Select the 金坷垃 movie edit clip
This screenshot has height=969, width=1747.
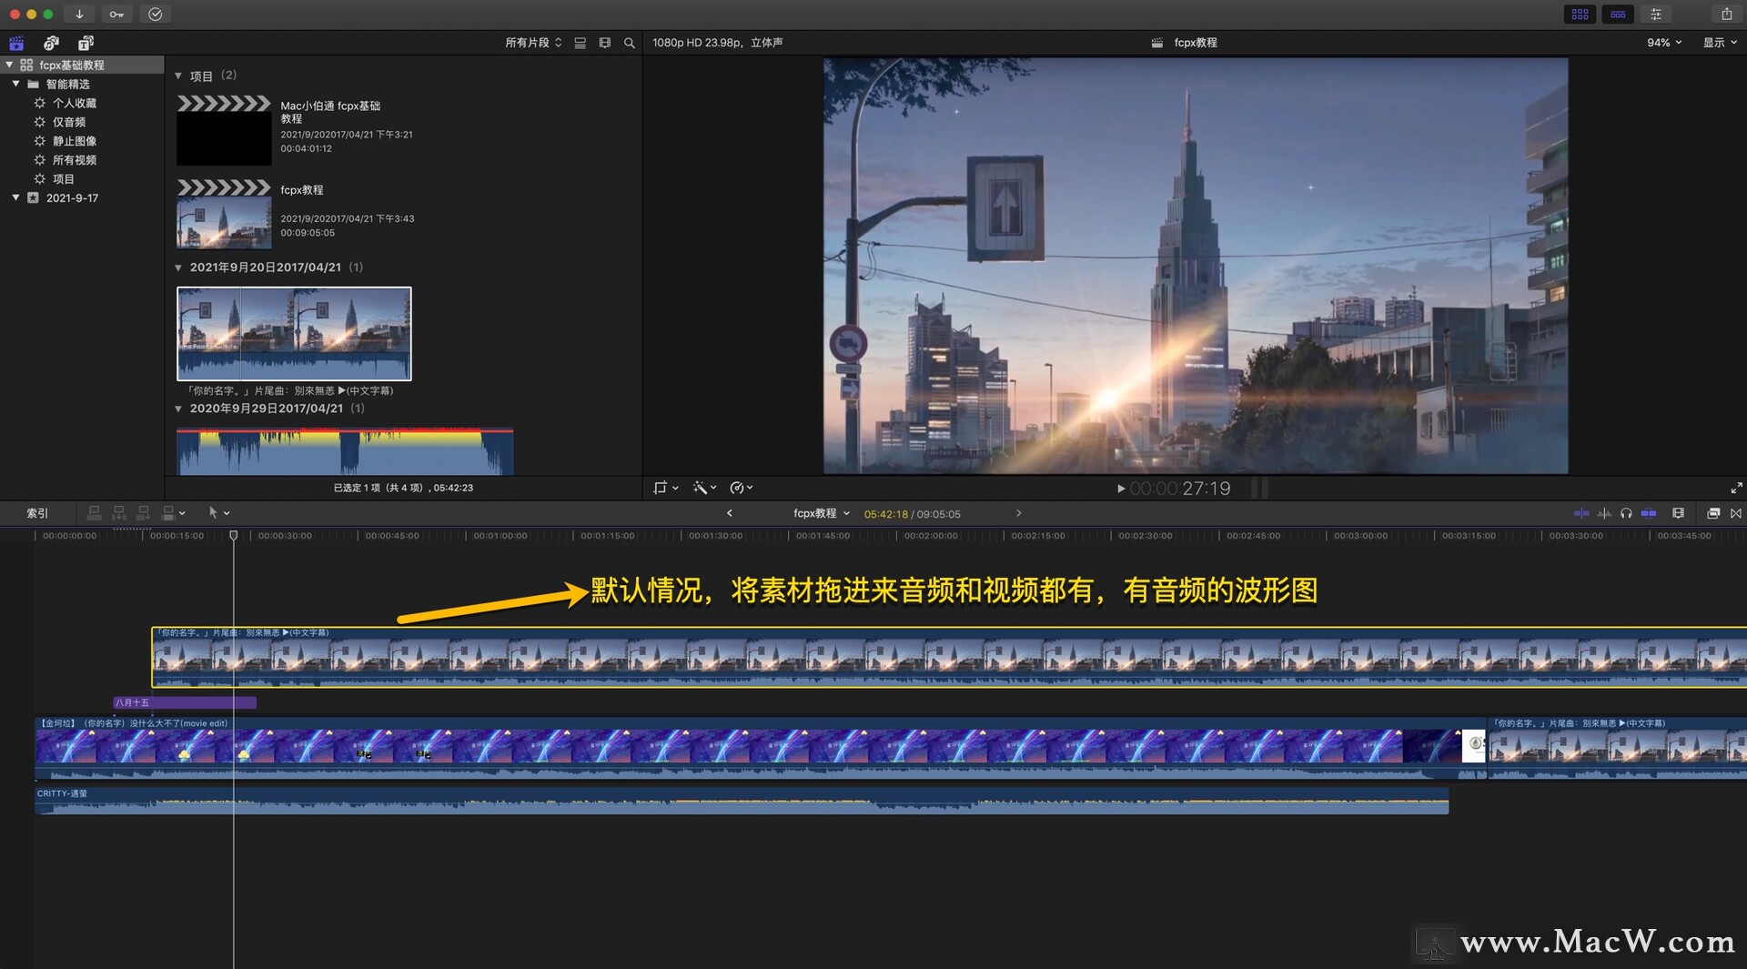click(x=762, y=749)
